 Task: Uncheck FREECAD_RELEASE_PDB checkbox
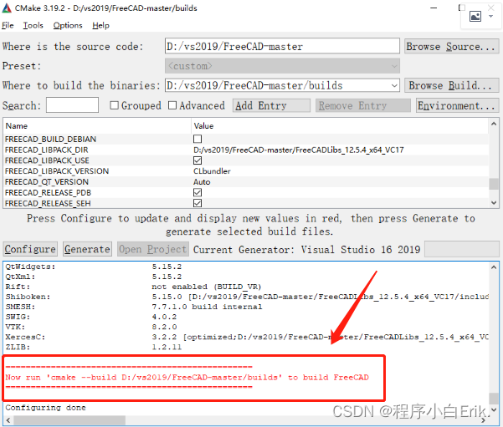pyautogui.click(x=198, y=192)
